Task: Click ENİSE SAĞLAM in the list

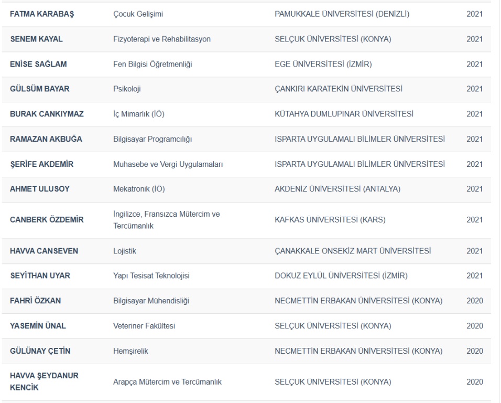Action: (38, 64)
